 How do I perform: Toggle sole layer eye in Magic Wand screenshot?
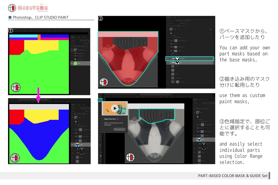pyautogui.click(x=194, y=148)
